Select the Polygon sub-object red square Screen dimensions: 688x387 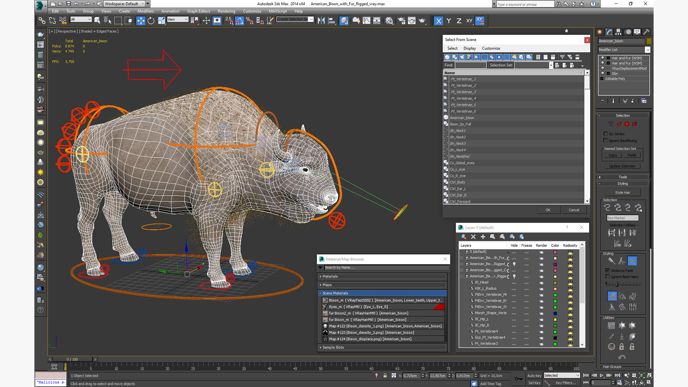click(x=627, y=124)
